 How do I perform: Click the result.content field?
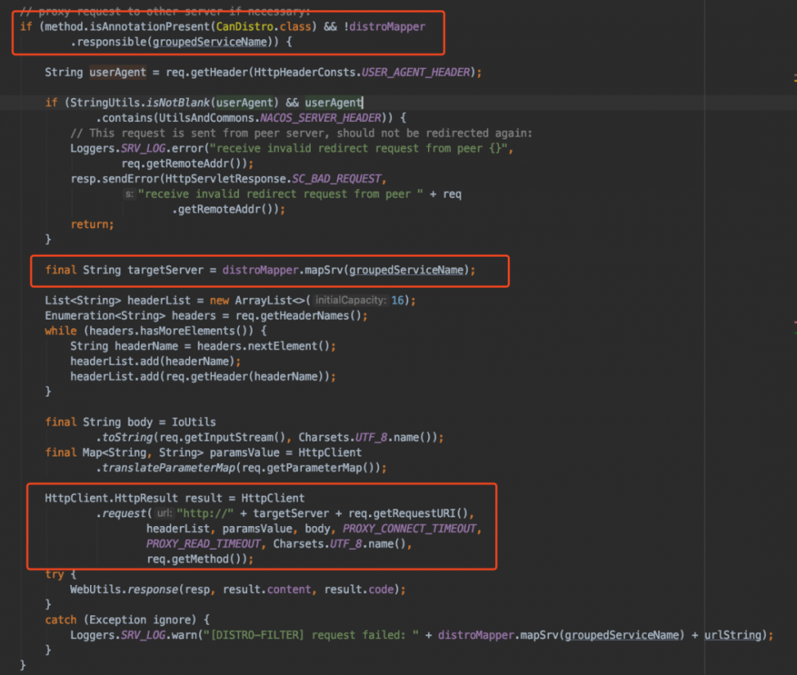(266, 590)
